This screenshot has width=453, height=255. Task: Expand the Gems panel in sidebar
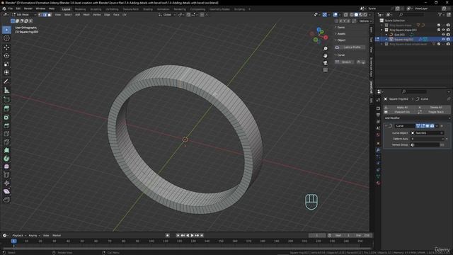pyautogui.click(x=341, y=27)
